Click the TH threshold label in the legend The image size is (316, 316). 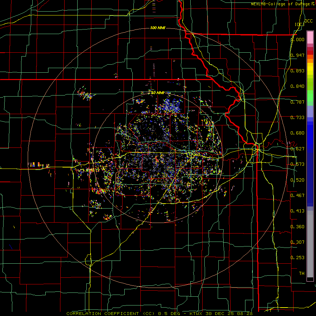coord(302,274)
